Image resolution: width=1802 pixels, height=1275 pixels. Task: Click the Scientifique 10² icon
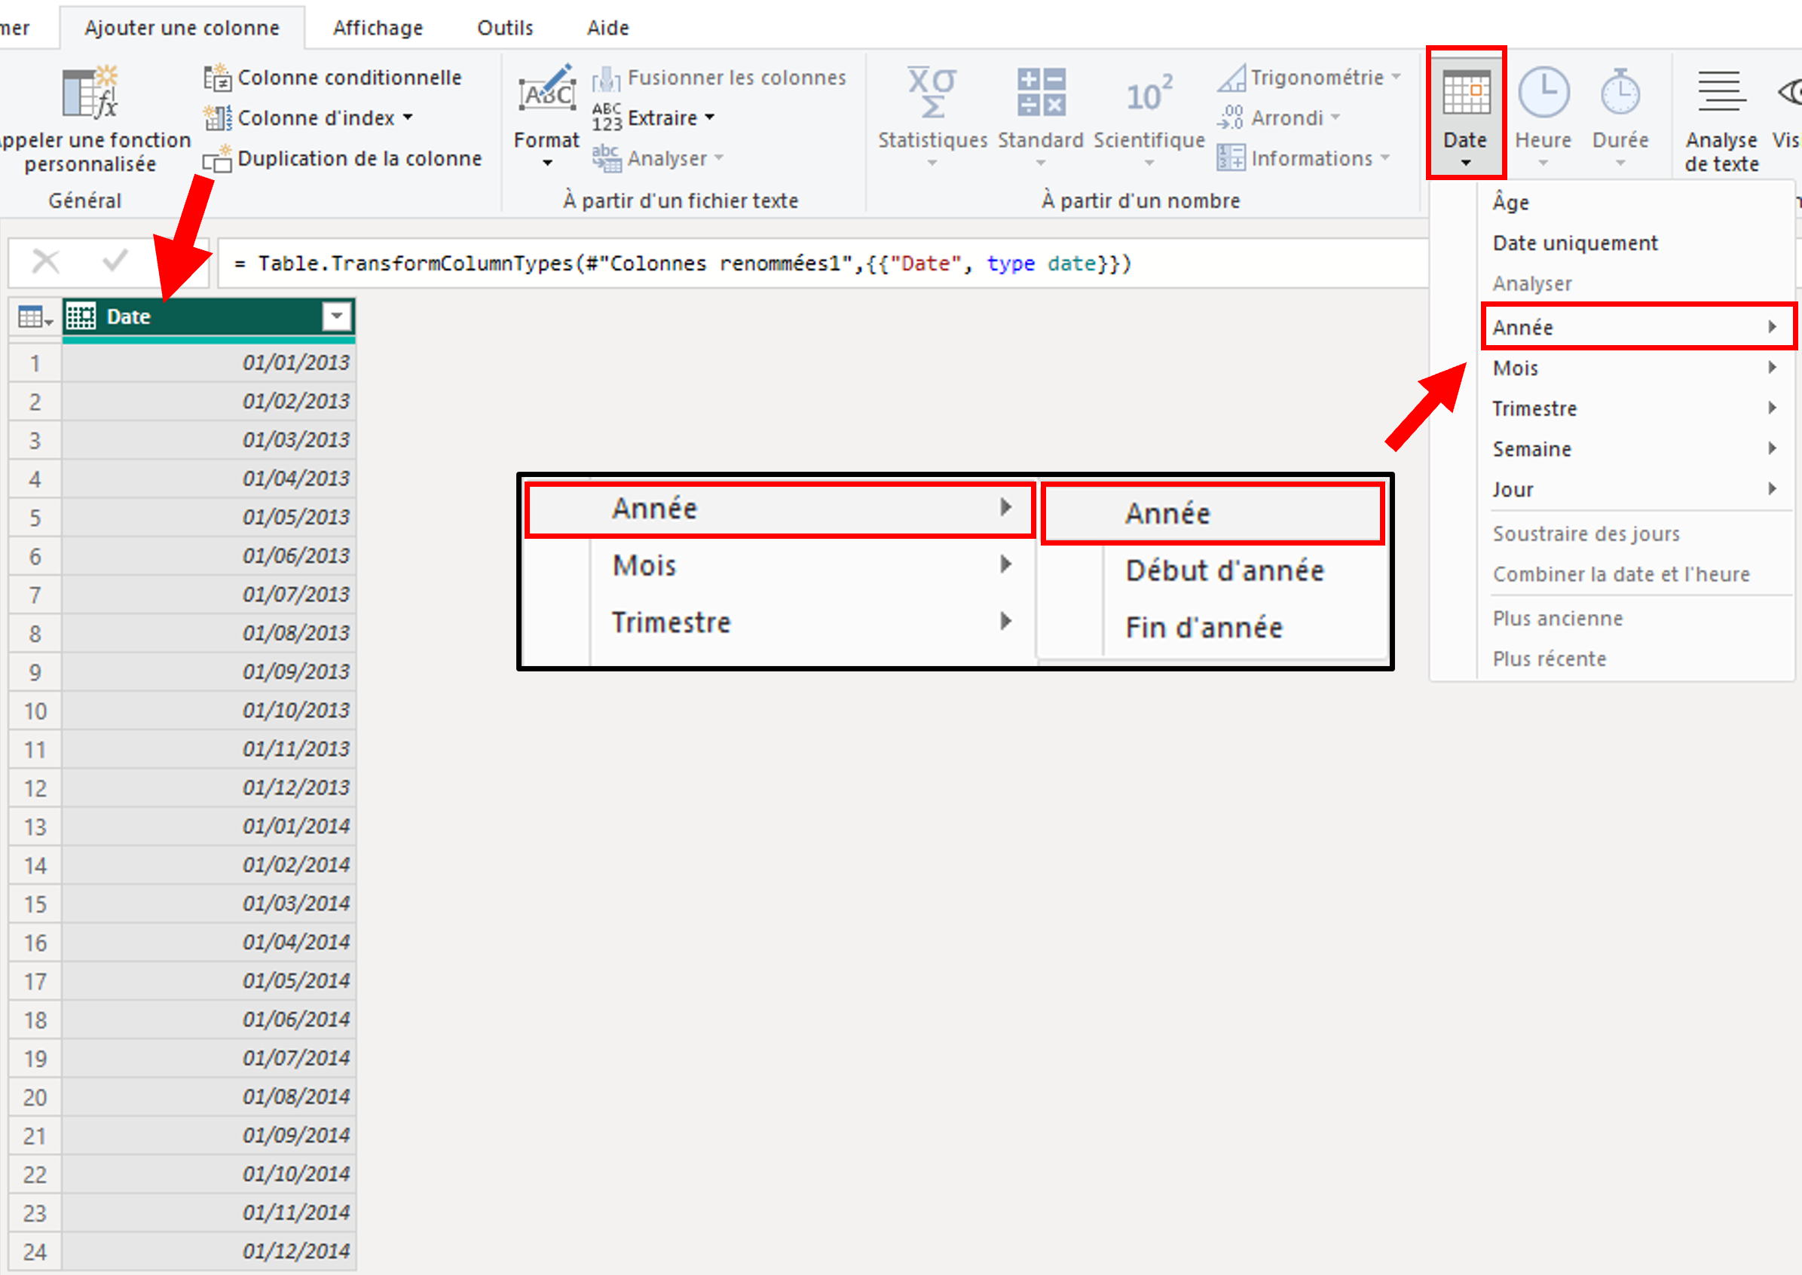pyautogui.click(x=1148, y=95)
